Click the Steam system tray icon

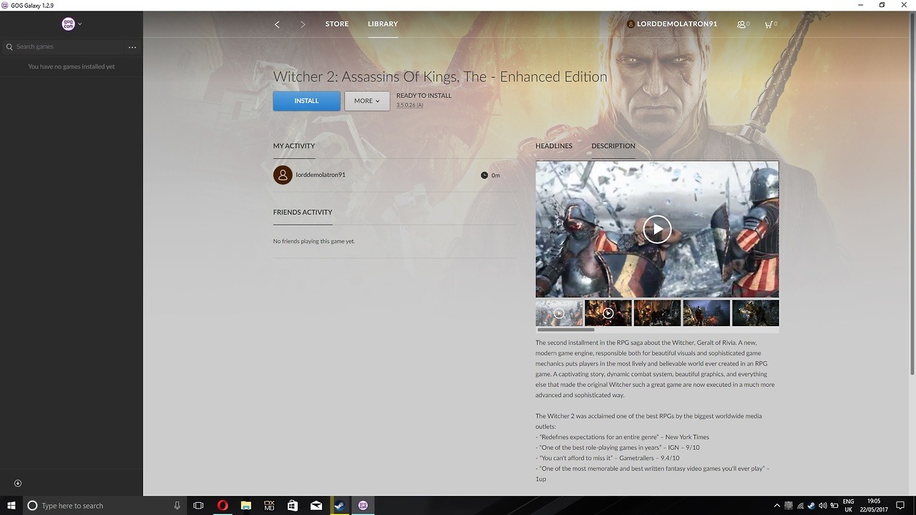[x=812, y=506]
